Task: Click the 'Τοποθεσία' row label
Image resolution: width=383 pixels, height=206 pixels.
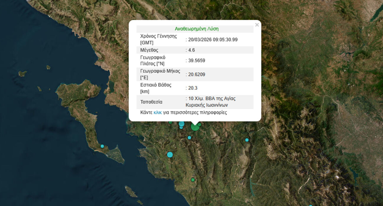Action: point(151,102)
